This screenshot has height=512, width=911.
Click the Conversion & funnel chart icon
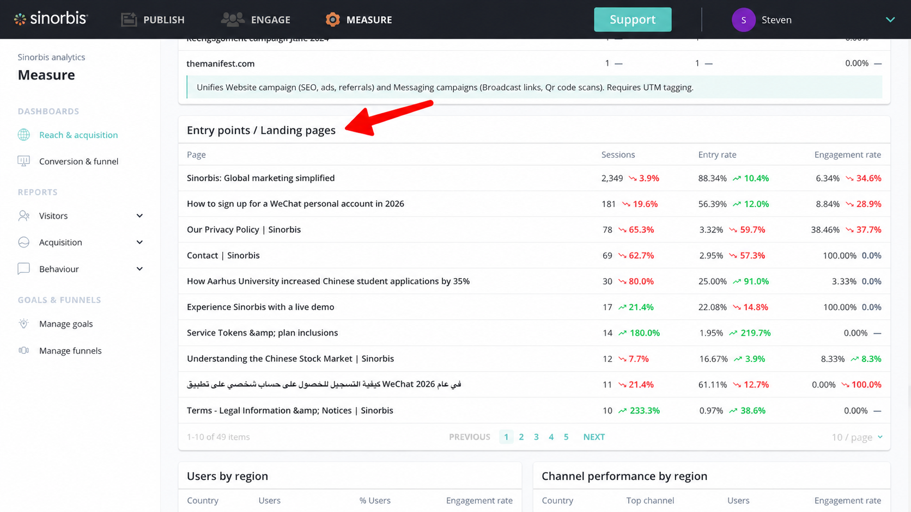coord(24,161)
